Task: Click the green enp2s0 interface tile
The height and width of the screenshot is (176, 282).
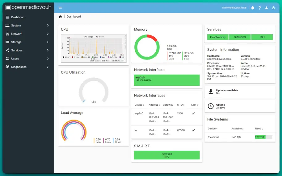Action: [x=167, y=80]
